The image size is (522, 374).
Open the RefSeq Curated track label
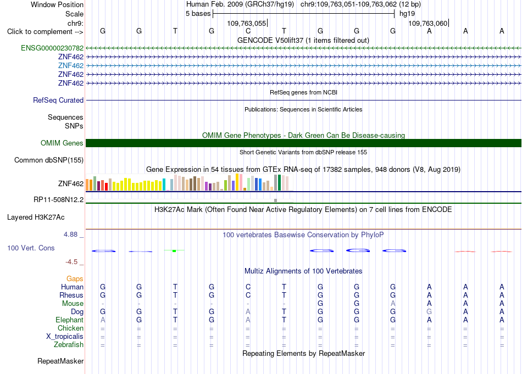point(58,100)
